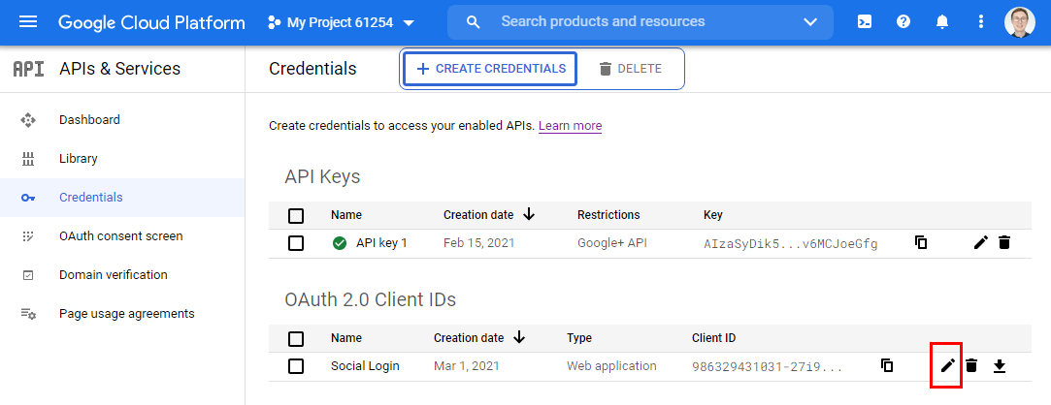
Task: Click the Type column header
Action: (579, 339)
